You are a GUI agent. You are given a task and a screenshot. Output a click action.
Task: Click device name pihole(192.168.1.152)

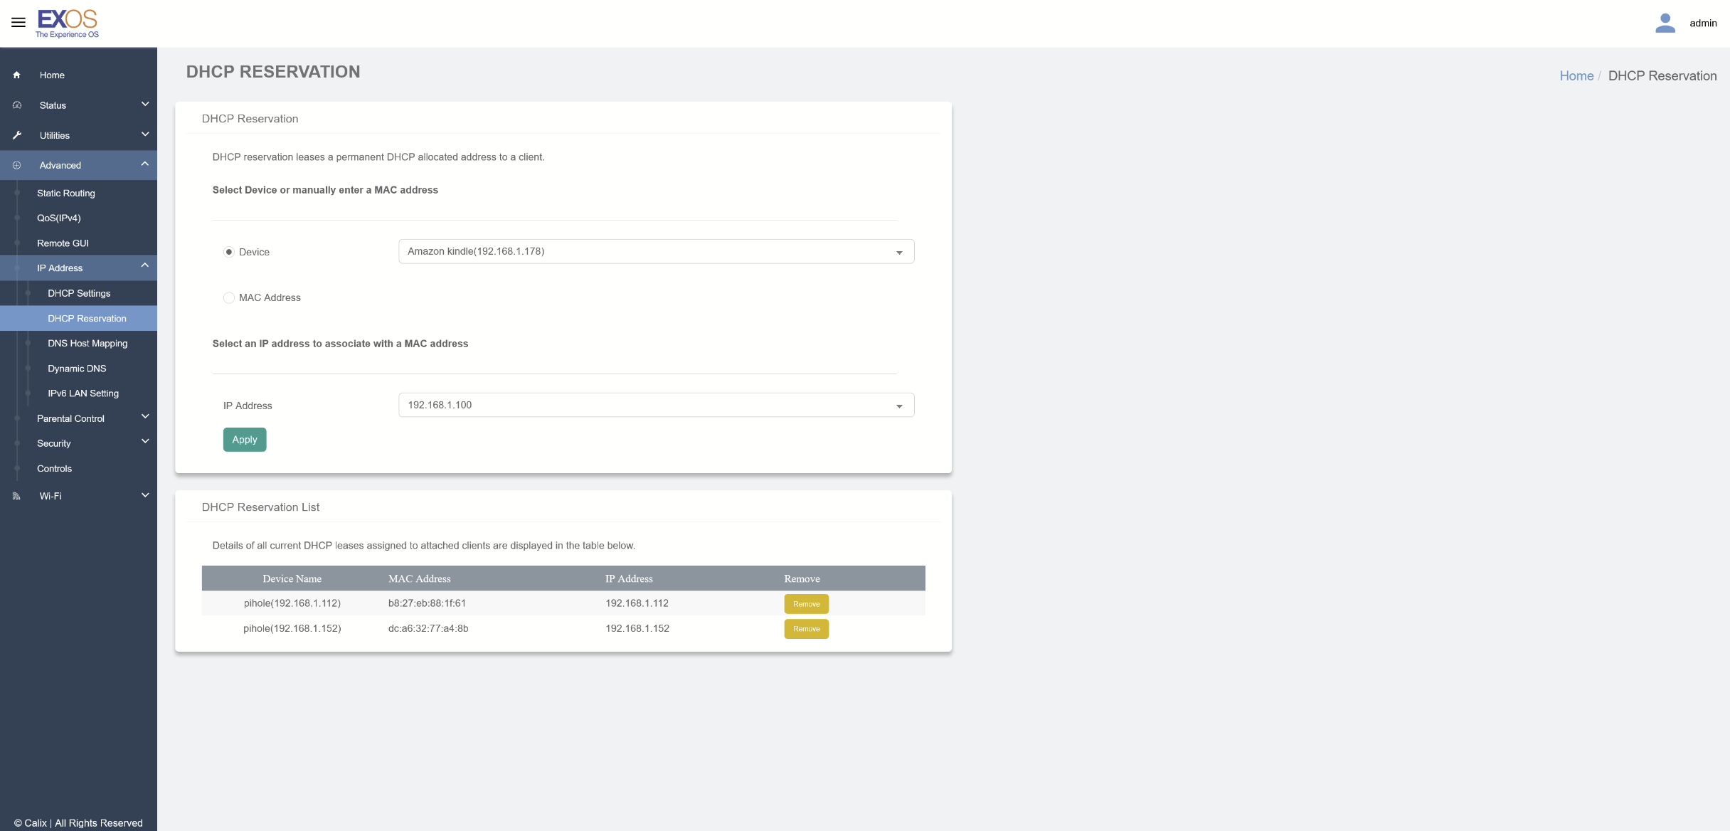pos(292,629)
